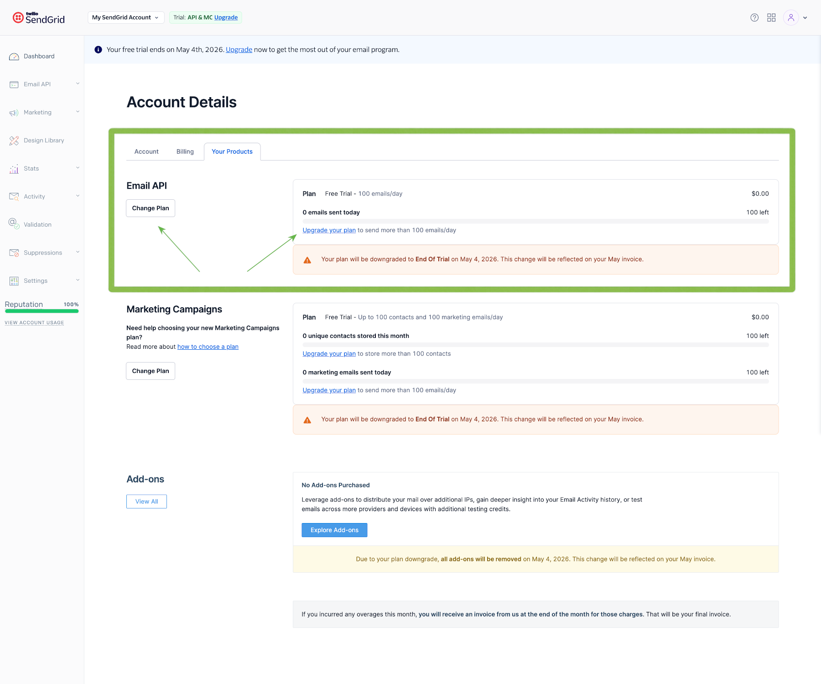Screen dimensions: 821x684
Task: Click the Validation icon in sidebar
Action: (14, 224)
